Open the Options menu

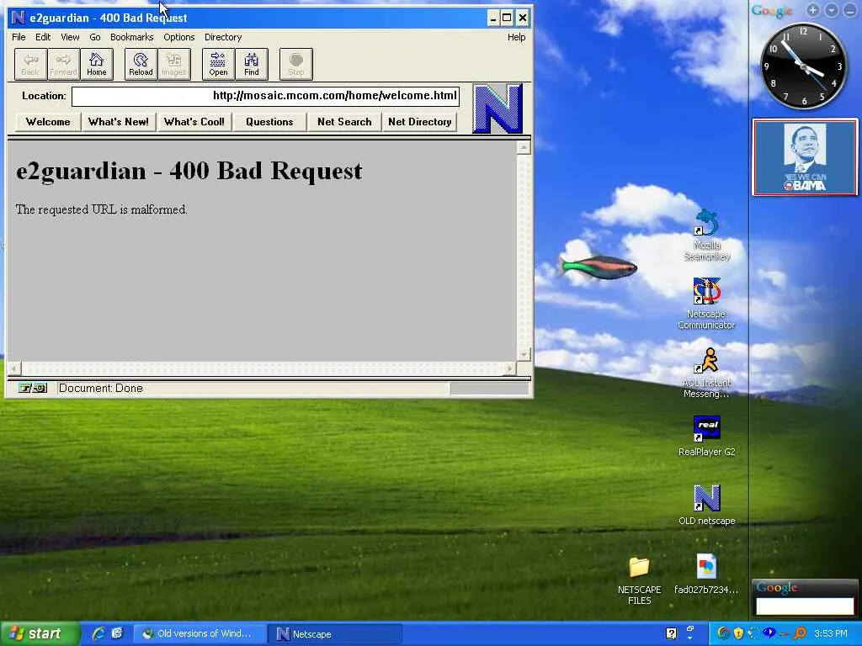[179, 37]
